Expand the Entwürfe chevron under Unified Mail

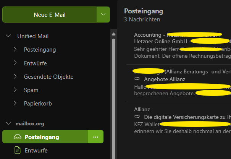(x=15, y=63)
